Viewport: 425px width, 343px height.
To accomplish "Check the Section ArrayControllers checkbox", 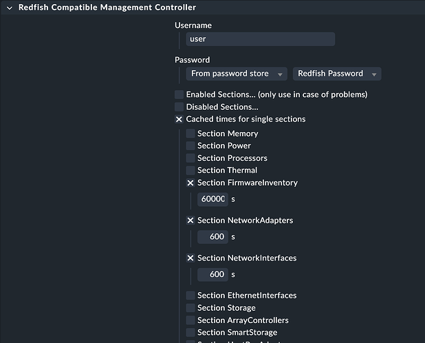I will point(190,320).
